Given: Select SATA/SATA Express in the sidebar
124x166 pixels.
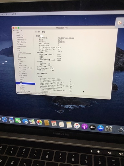Looking at the screenshot, I should [24, 53].
